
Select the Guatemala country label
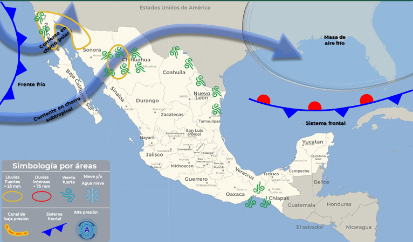pos(301,205)
